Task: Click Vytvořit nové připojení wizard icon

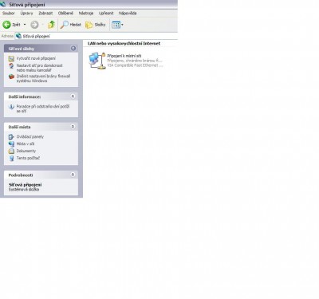Action: [11, 58]
